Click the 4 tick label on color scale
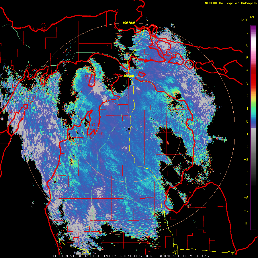 (x=247, y=71)
